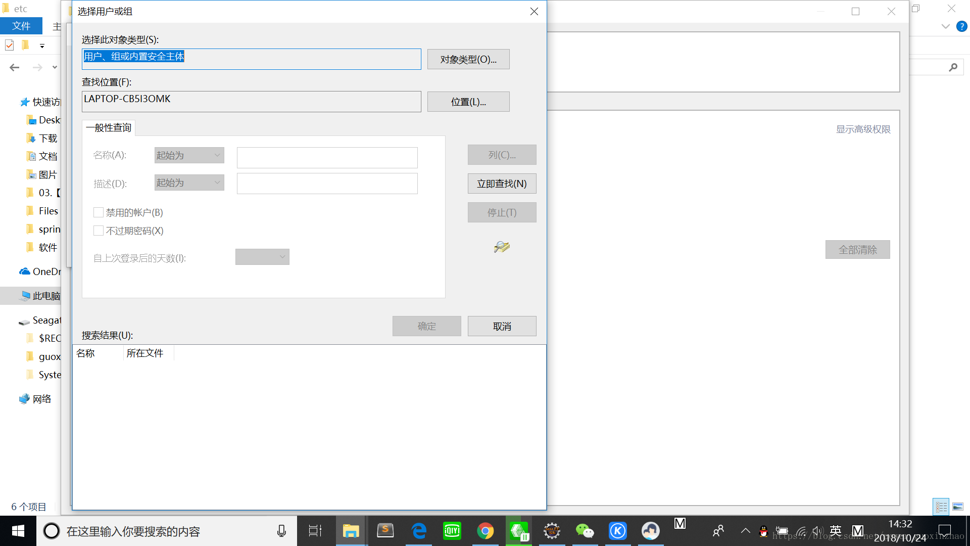Click the Explorer help question mark icon
The image size is (970, 546).
pos(961,26)
